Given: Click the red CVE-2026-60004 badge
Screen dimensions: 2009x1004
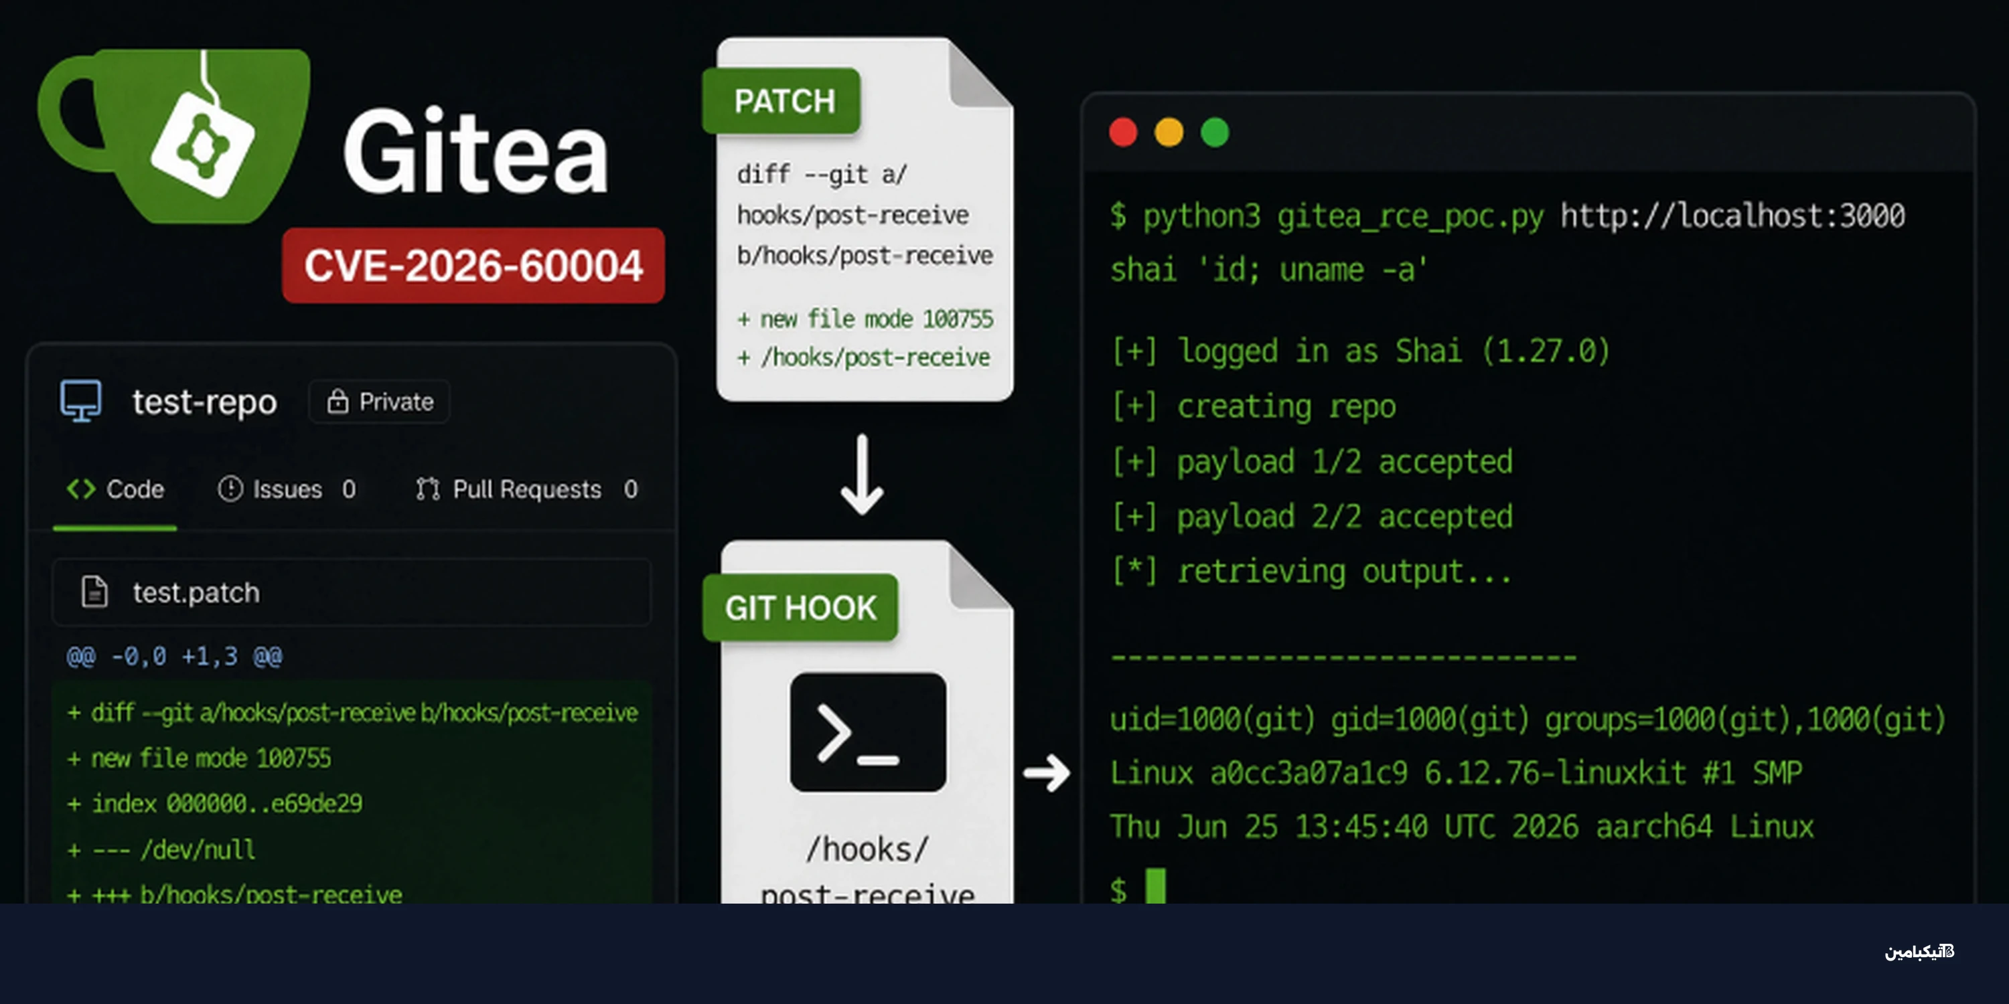Looking at the screenshot, I should 473,266.
